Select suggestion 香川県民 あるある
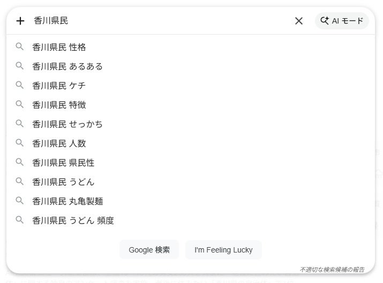The width and height of the screenshot is (383, 283). tap(67, 66)
